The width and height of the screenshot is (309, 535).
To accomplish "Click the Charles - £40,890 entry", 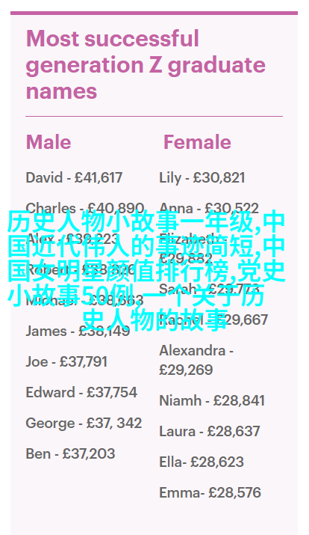I will pos(85,208).
